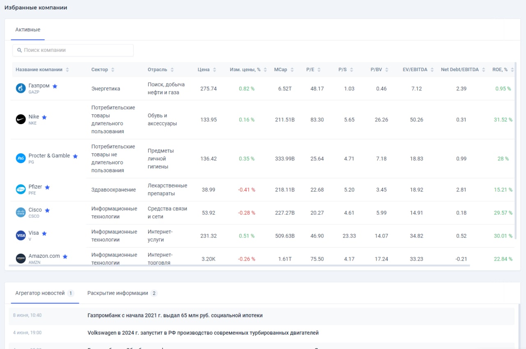Viewport: 526px width, 349px height.
Task: Click the 4 июня, 19:00 news timestamp
Action: tap(27, 333)
